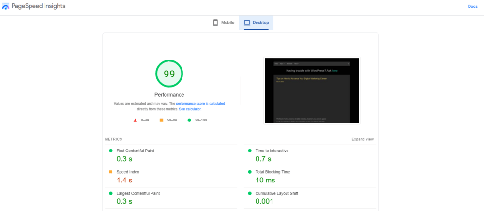Viewport: 484px width, 211px height.
Task: Click the Cumulative Layout Shift metric label
Action: pyautogui.click(x=276, y=193)
